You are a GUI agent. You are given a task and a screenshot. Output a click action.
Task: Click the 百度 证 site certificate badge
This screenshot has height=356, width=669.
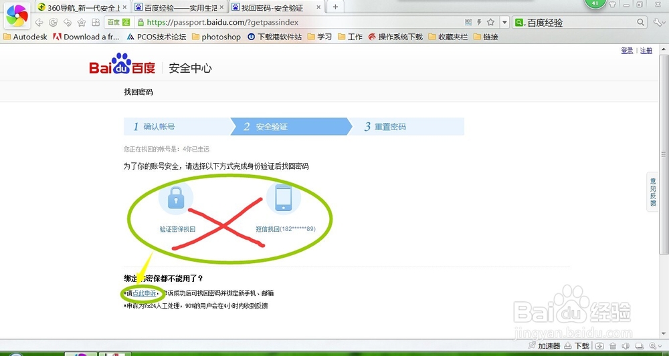[x=118, y=22]
